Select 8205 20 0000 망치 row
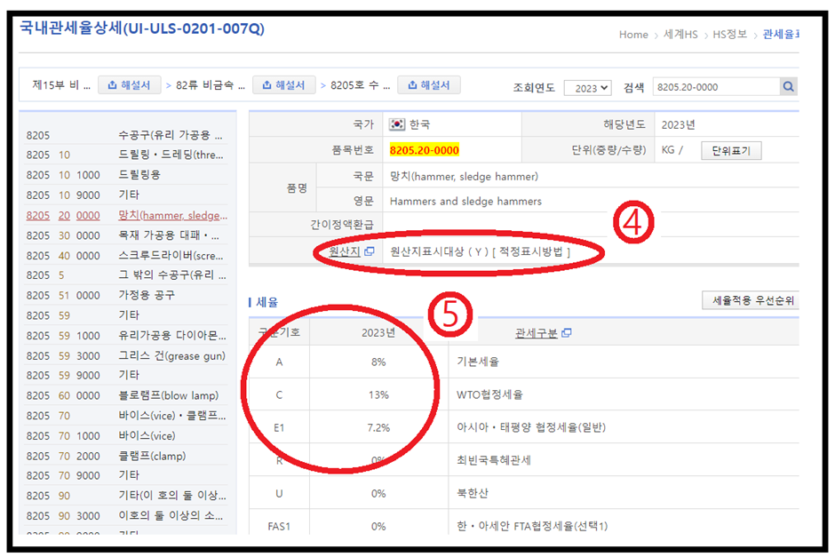The height and width of the screenshot is (557, 835). pos(126,215)
